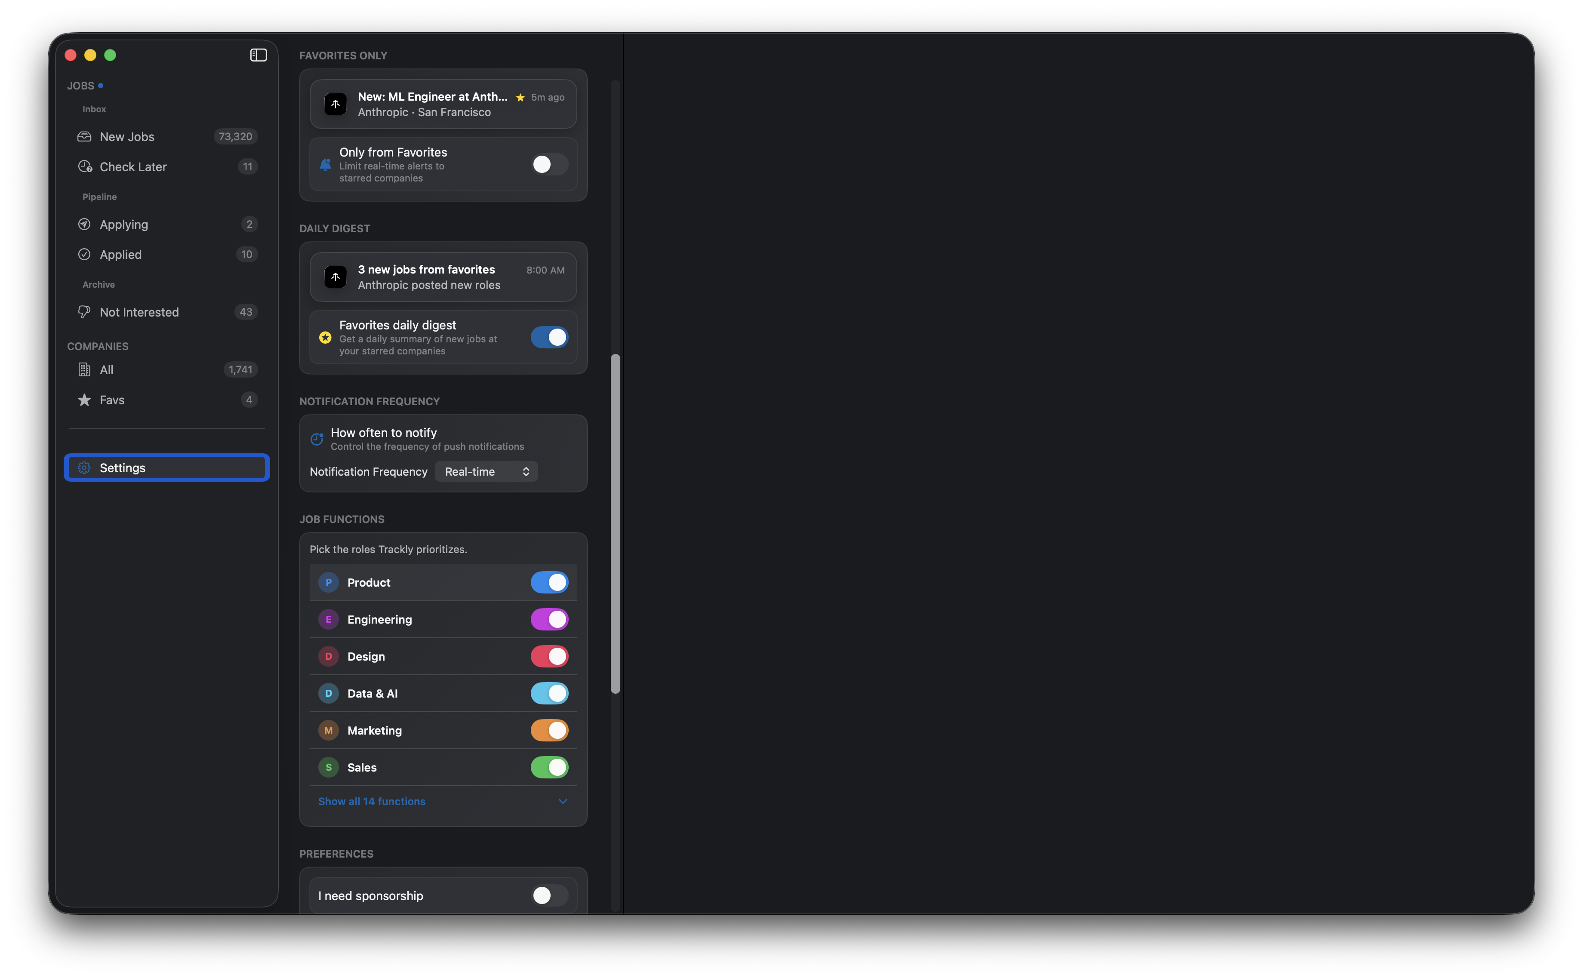Screen dimensions: 1583x978
Task: Open the ML Engineer at Anthropic notification
Action: [443, 104]
